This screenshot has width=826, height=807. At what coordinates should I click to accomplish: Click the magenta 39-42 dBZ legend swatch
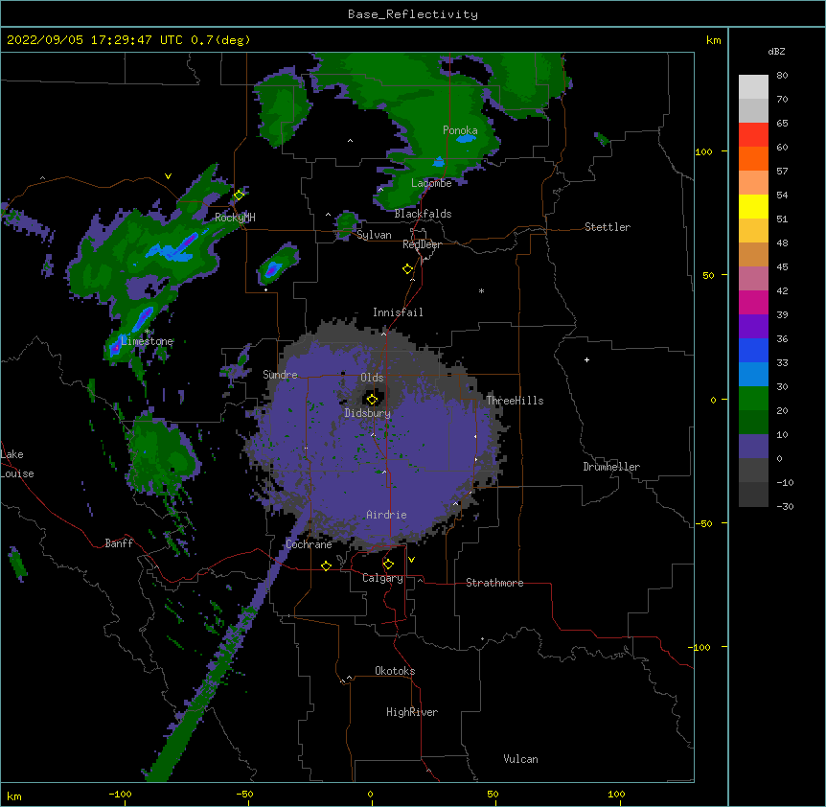753,303
